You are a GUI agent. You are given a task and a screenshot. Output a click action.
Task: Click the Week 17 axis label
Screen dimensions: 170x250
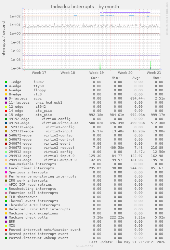click(39, 73)
